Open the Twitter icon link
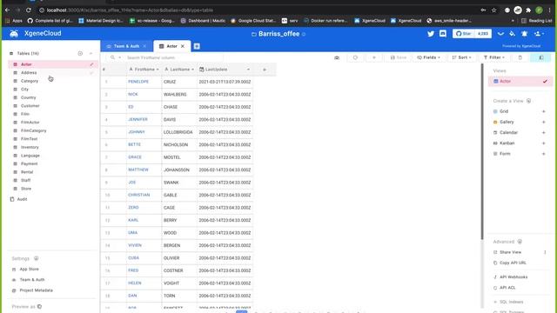557x313 pixels. [x=431, y=34]
